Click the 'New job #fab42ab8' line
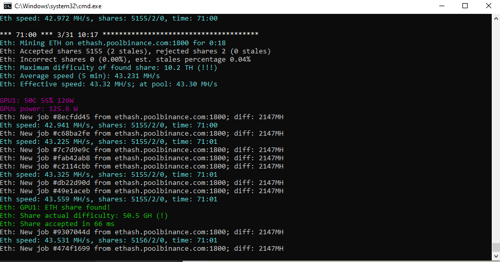This screenshot has height=262, width=500. (141, 158)
